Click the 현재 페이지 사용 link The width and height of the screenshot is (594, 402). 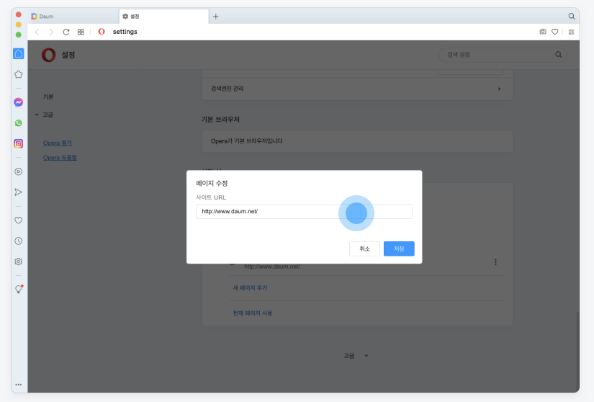click(x=253, y=313)
